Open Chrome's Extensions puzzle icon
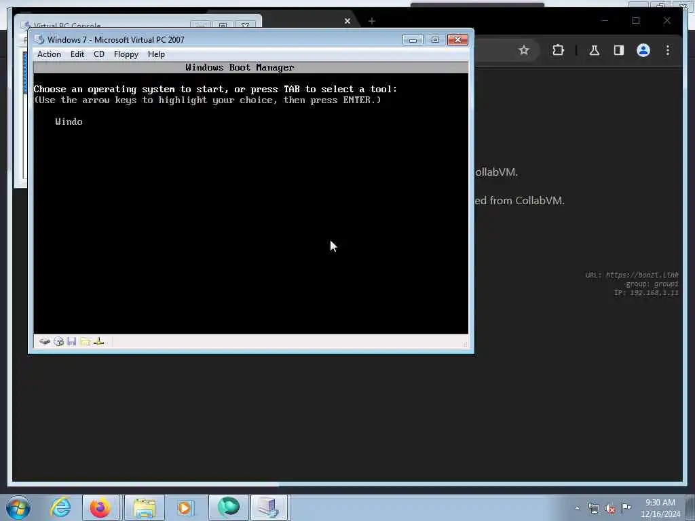 pos(558,50)
